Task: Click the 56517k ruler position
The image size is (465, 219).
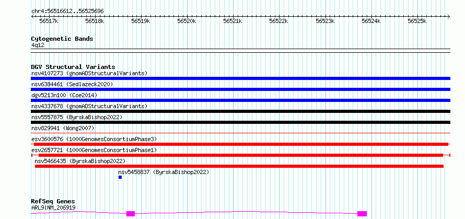Action: [x=49, y=21]
